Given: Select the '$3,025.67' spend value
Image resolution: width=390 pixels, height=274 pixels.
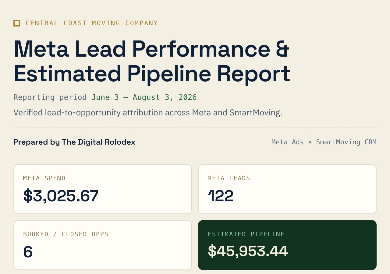Looking at the screenshot, I should (61, 196).
